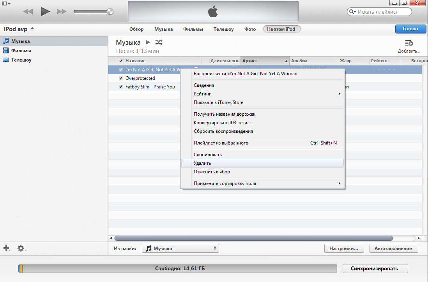
Task: Choose Сведения in the context menu
Action: [x=262, y=85]
